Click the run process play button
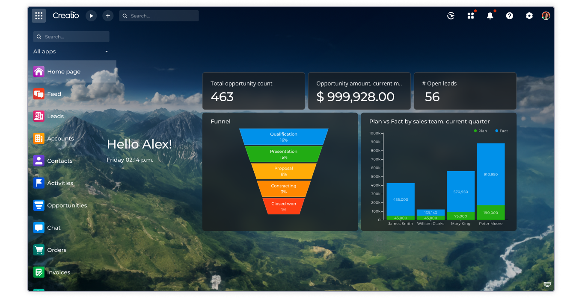582x298 pixels. point(91,16)
